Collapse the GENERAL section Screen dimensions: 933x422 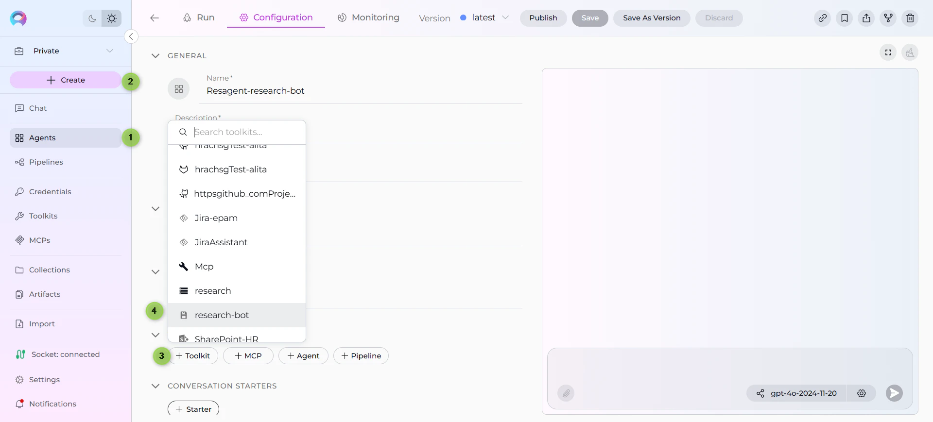[x=155, y=56]
